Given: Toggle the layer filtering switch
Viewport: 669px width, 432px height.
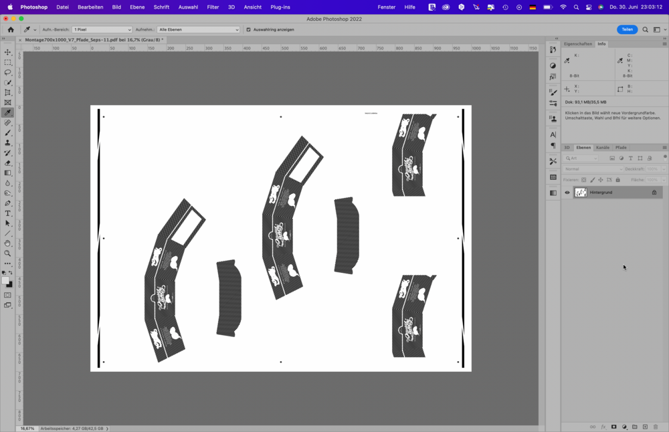Looking at the screenshot, I should (664, 157).
